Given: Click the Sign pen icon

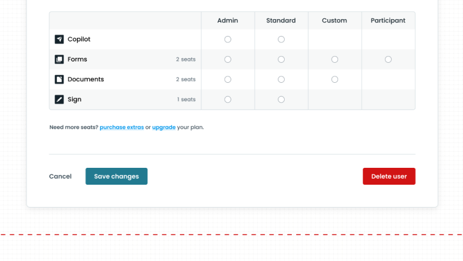Looking at the screenshot, I should 59,99.
